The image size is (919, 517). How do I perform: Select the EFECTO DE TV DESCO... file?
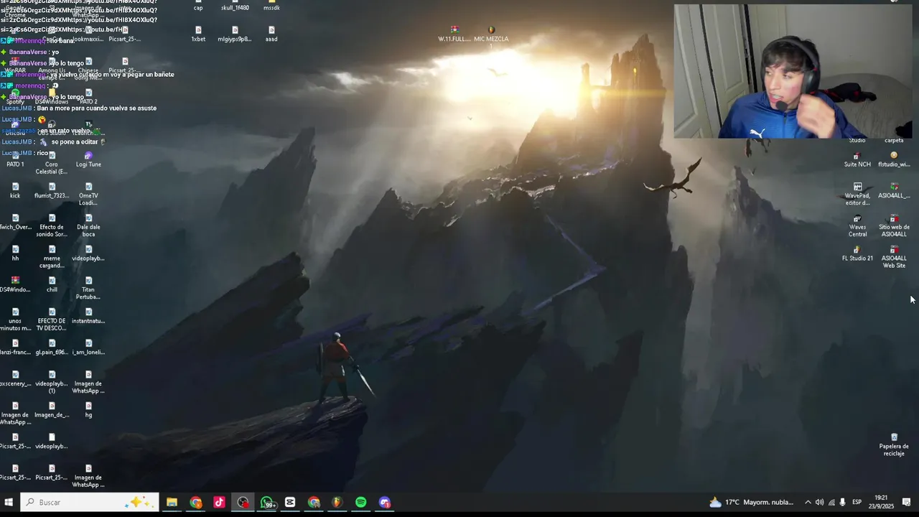pyautogui.click(x=52, y=320)
